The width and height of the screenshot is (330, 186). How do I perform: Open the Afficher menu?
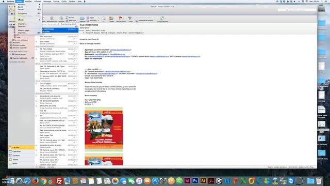[38, 1]
